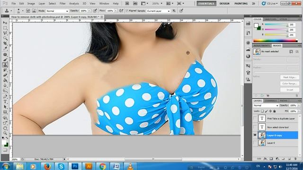Image resolution: width=303 pixels, height=170 pixels.
Task: Show the 'Now select clone tool' text layer
Action: [x=255, y=127]
